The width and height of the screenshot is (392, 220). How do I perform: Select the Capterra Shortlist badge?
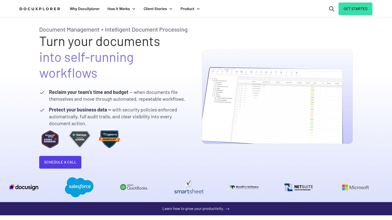tap(109, 139)
